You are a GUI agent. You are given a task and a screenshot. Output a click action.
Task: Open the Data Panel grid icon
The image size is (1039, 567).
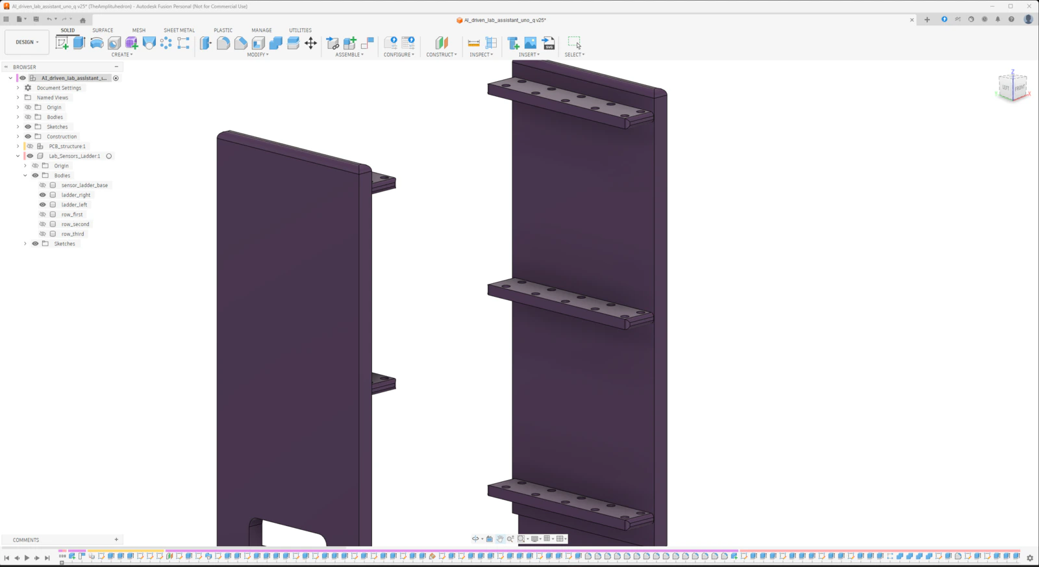tap(6, 19)
